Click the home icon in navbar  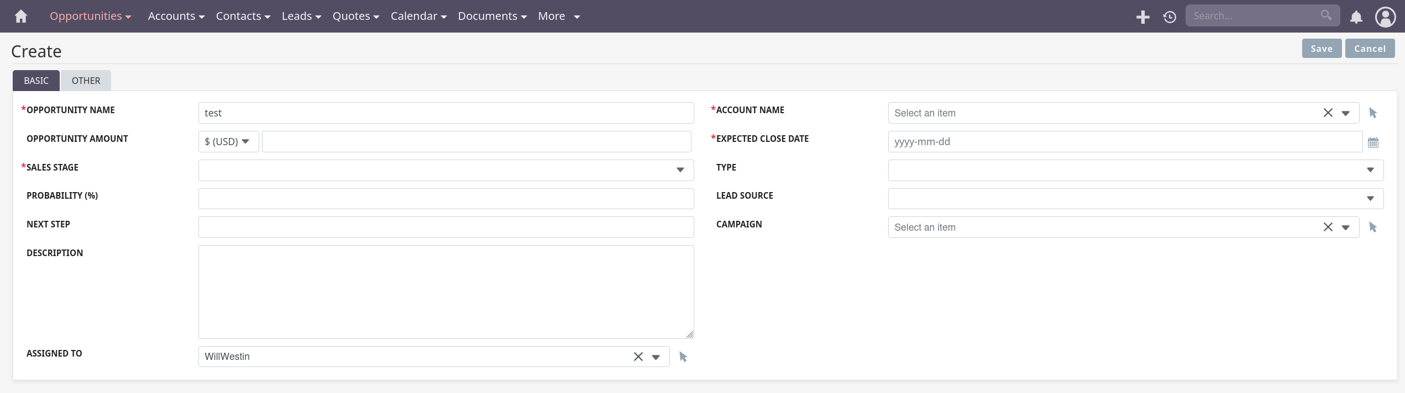pyautogui.click(x=21, y=17)
